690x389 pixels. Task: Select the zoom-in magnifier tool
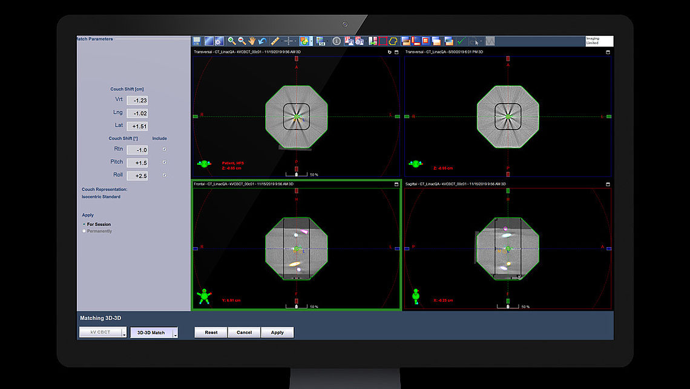point(231,40)
